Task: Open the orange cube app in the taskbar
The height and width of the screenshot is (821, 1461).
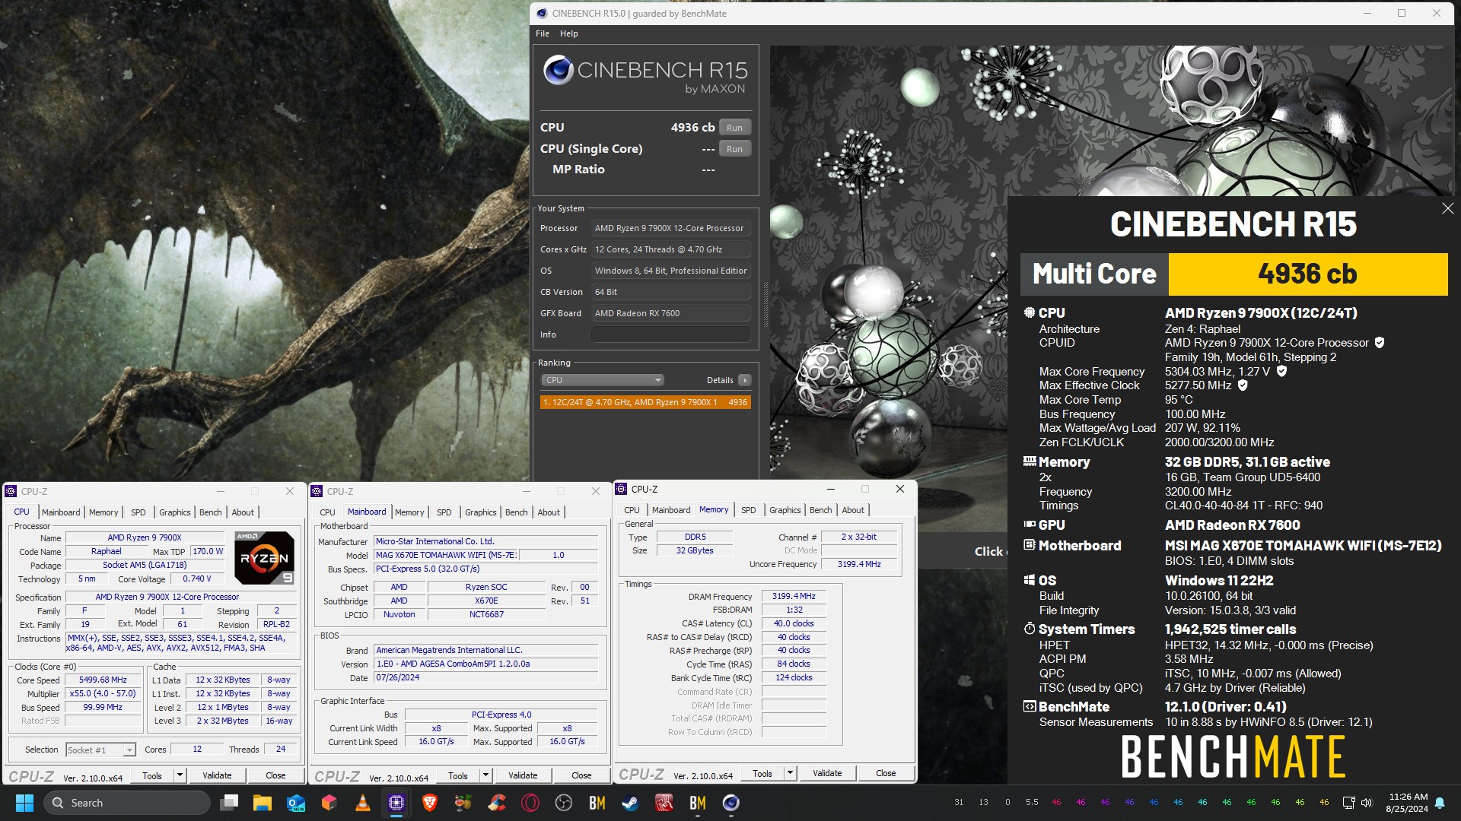Action: click(x=329, y=803)
